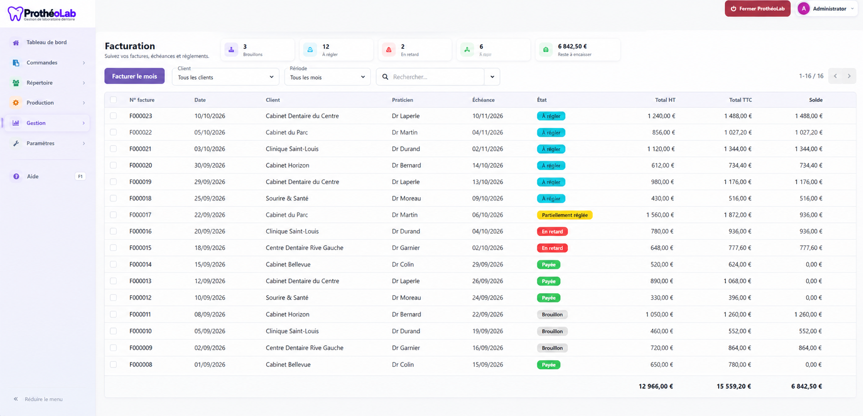This screenshot has width=863, height=416.
Task: Open the Paramètres menu item
Action: click(46, 143)
